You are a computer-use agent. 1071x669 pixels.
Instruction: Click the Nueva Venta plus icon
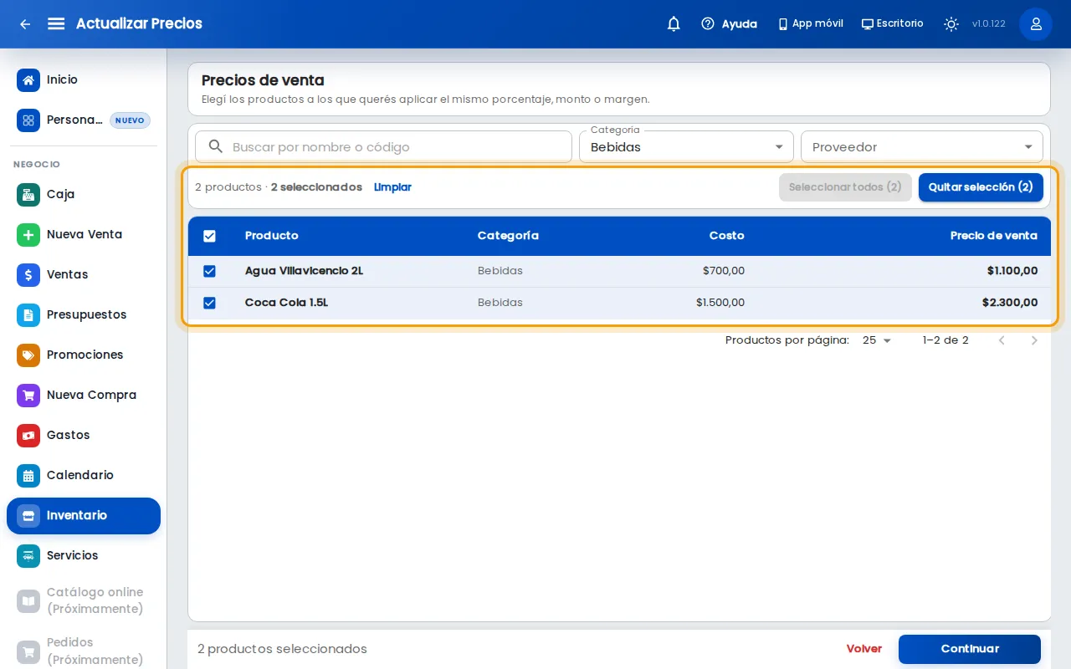coord(28,234)
